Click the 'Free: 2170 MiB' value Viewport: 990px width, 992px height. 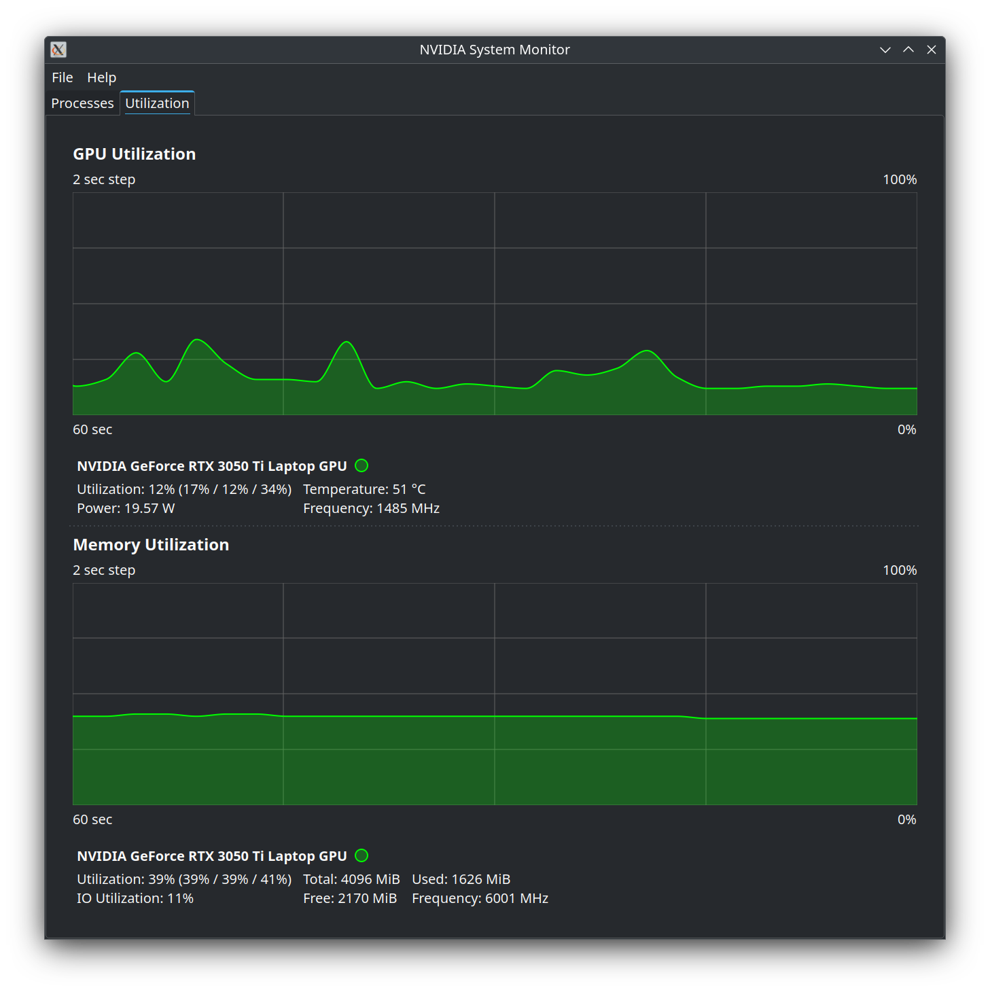coord(350,898)
